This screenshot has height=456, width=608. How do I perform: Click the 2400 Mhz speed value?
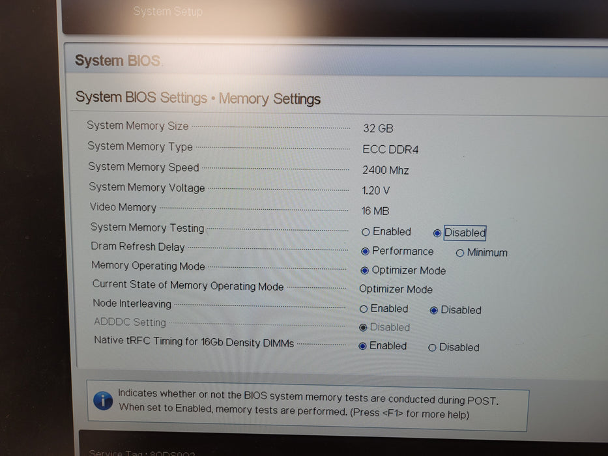pyautogui.click(x=385, y=170)
